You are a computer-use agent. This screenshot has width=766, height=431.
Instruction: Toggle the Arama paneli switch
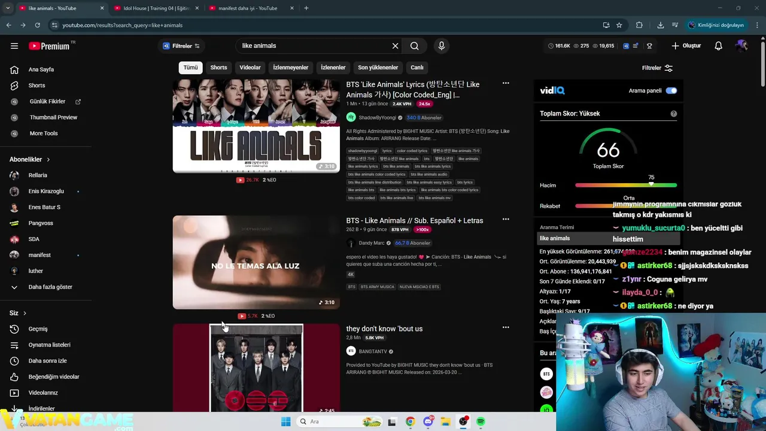[671, 91]
